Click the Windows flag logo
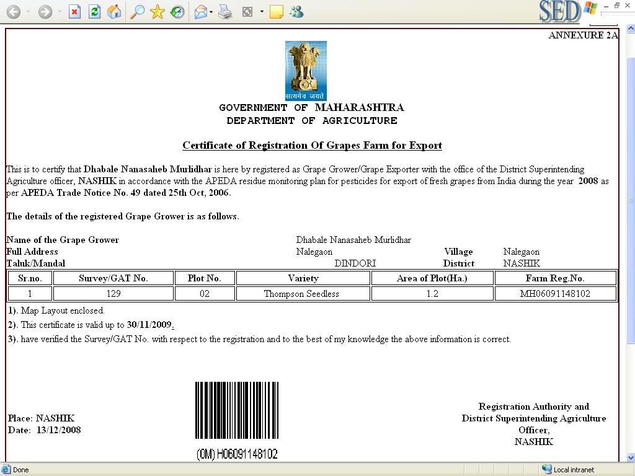 [590, 9]
